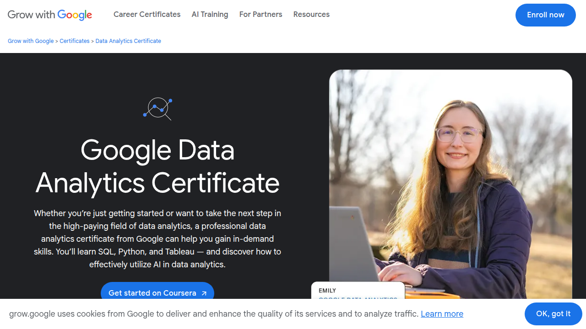Click the Enroll now button
The width and height of the screenshot is (586, 329).
pos(546,15)
